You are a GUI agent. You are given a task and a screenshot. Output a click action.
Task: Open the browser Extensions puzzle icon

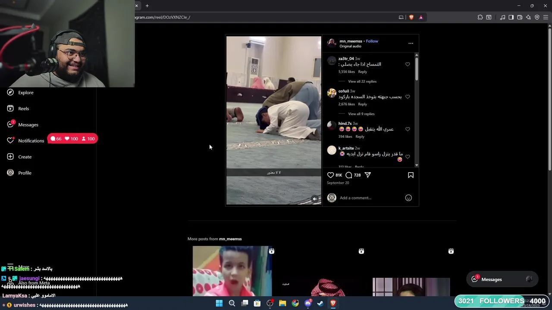480,17
